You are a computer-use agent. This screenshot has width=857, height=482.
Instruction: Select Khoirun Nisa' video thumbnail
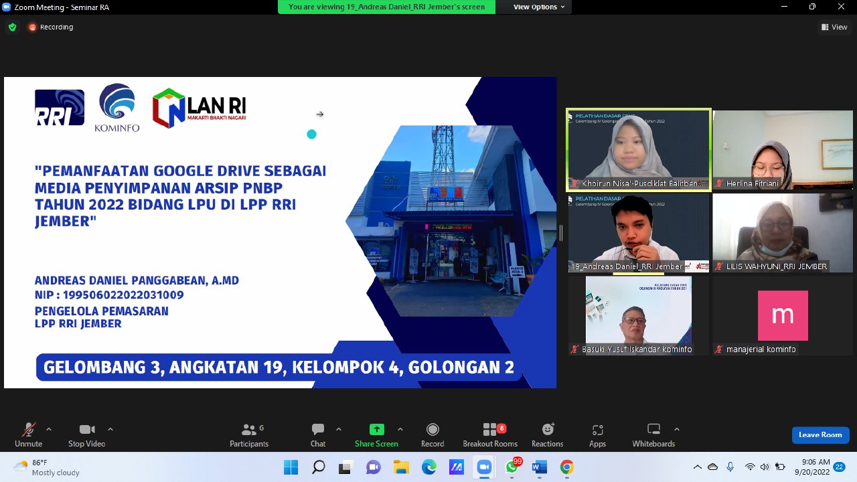(639, 150)
